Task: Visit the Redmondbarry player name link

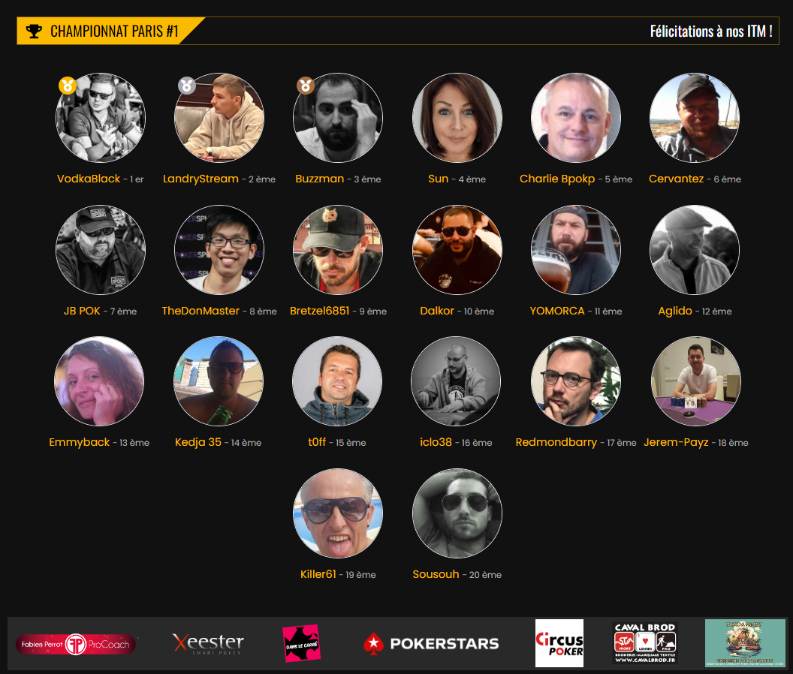Action: [556, 442]
